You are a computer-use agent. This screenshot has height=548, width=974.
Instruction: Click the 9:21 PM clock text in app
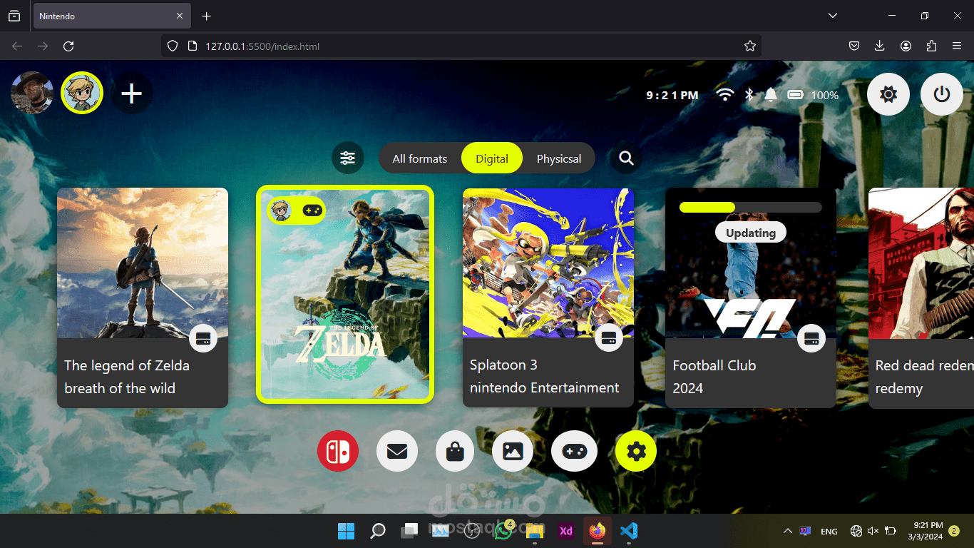pos(672,96)
